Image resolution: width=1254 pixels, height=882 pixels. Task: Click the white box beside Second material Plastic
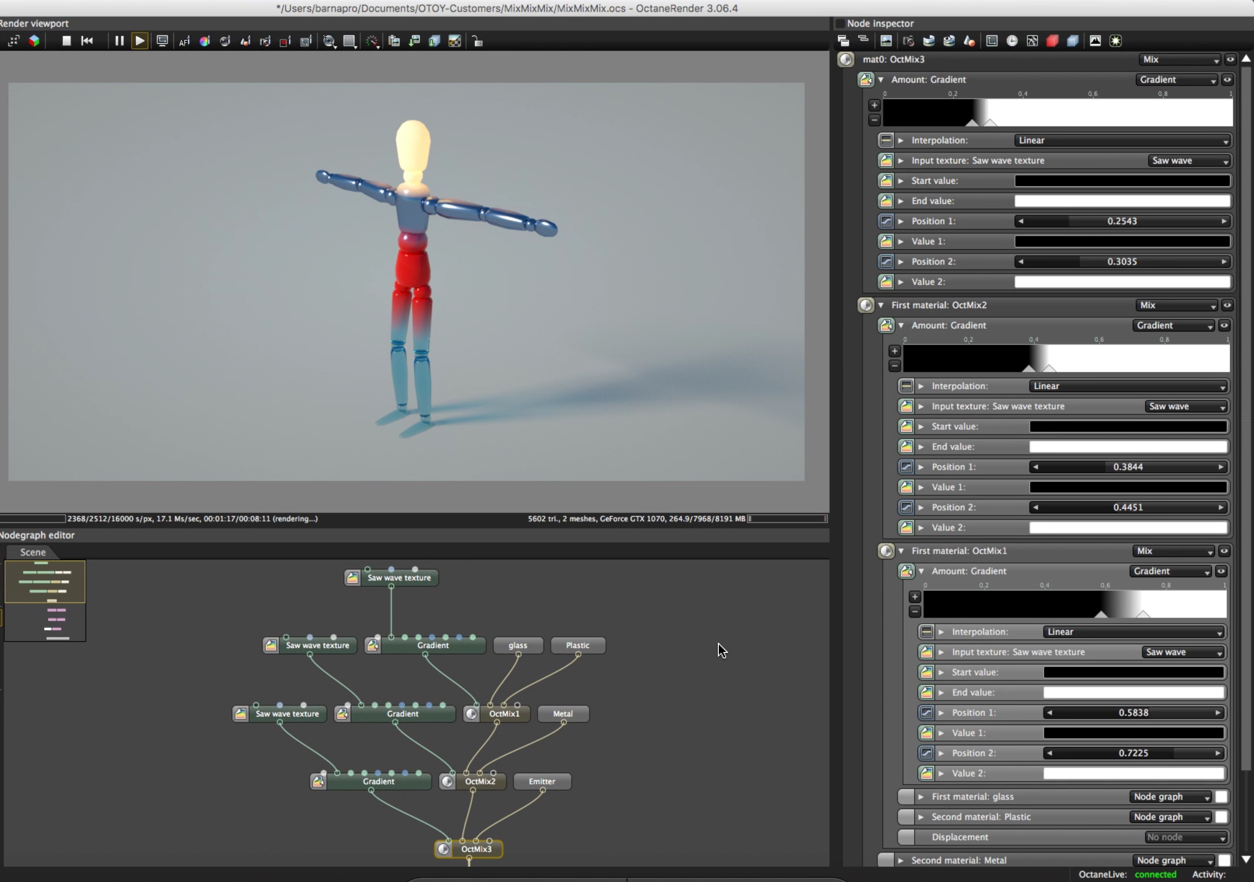[1221, 816]
